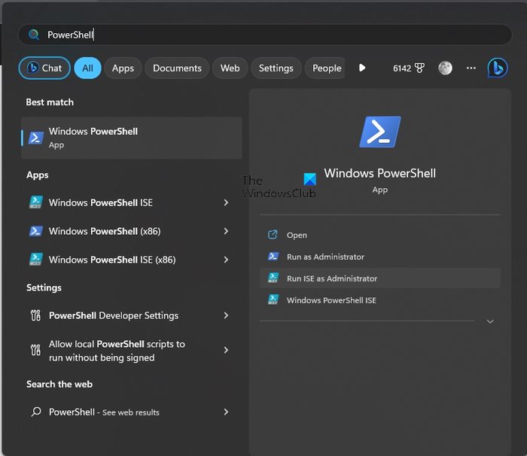
Task: Select the Windows PowerShell best match result
Action: point(132,138)
